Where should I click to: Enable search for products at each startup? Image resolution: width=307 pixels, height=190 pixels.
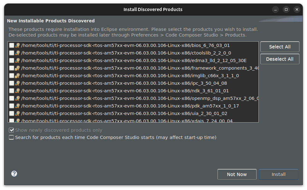(x=12, y=137)
